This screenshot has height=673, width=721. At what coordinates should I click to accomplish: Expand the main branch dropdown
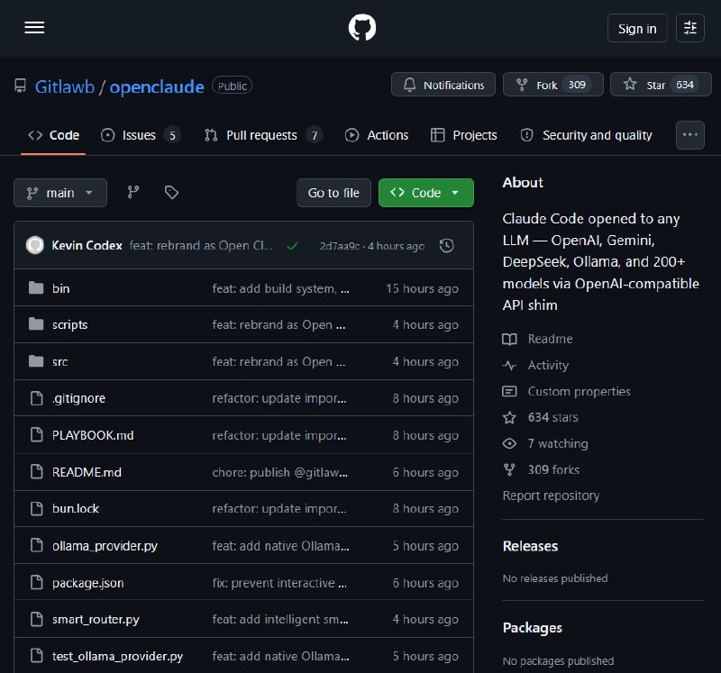tap(60, 193)
